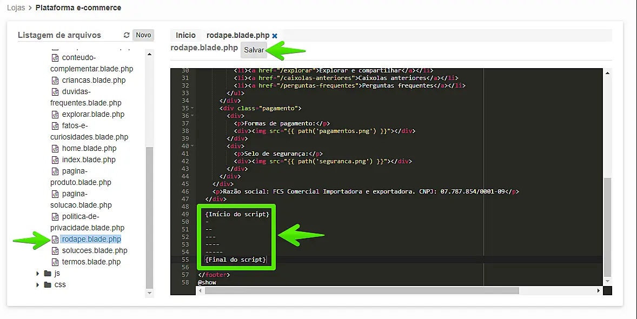
Task: Open explorar.blade.php file
Action: (x=93, y=114)
